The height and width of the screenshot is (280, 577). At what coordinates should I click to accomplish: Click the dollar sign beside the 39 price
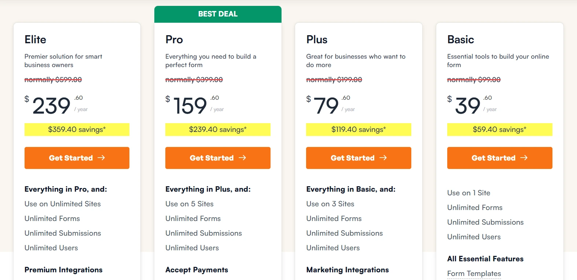point(449,99)
